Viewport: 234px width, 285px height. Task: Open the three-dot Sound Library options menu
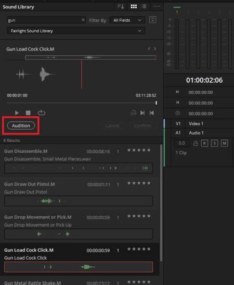(x=157, y=7)
